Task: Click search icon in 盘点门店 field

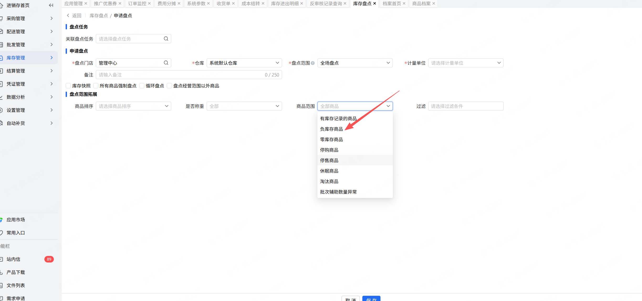Action: tap(166, 63)
